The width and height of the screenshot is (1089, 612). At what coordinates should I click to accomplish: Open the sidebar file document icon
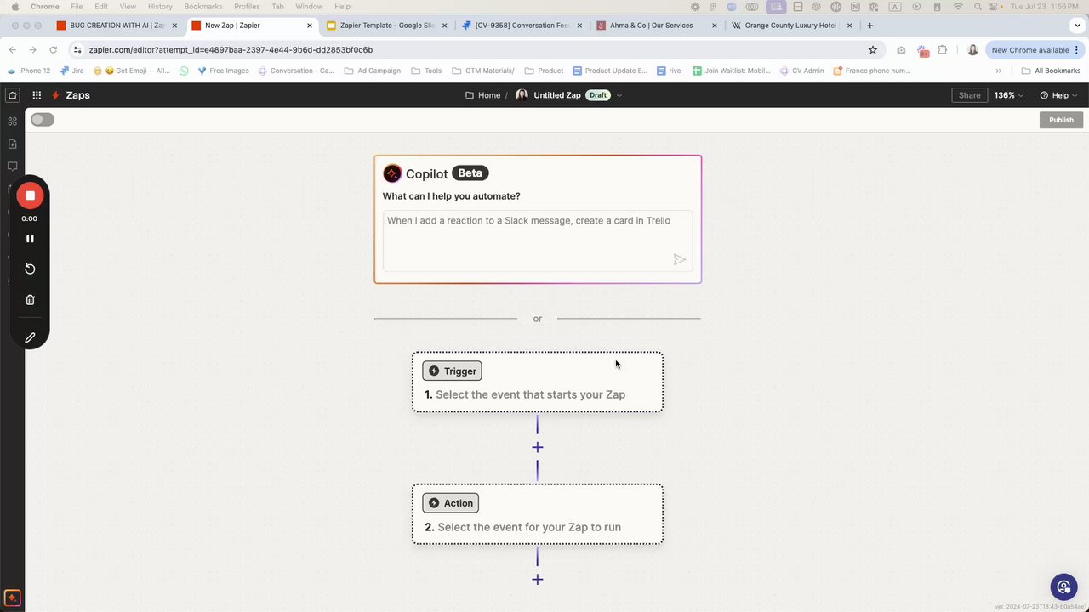click(12, 144)
